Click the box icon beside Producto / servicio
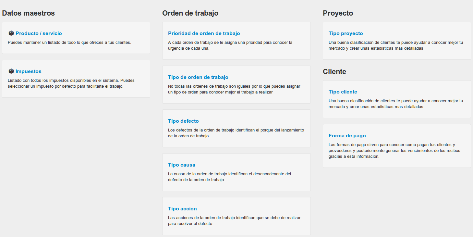The width and height of the screenshot is (473, 237). 11,33
